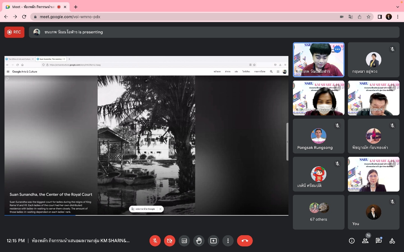Reload the Meet page
This screenshot has width=404, height=252.
coord(24,17)
